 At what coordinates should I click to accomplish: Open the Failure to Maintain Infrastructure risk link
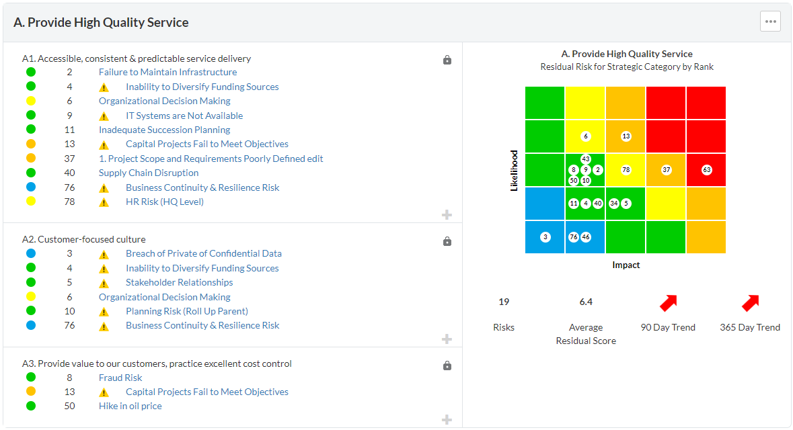(167, 72)
